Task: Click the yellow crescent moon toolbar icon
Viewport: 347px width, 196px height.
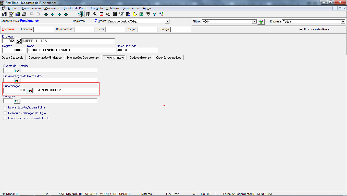Action: [x=135, y=14]
